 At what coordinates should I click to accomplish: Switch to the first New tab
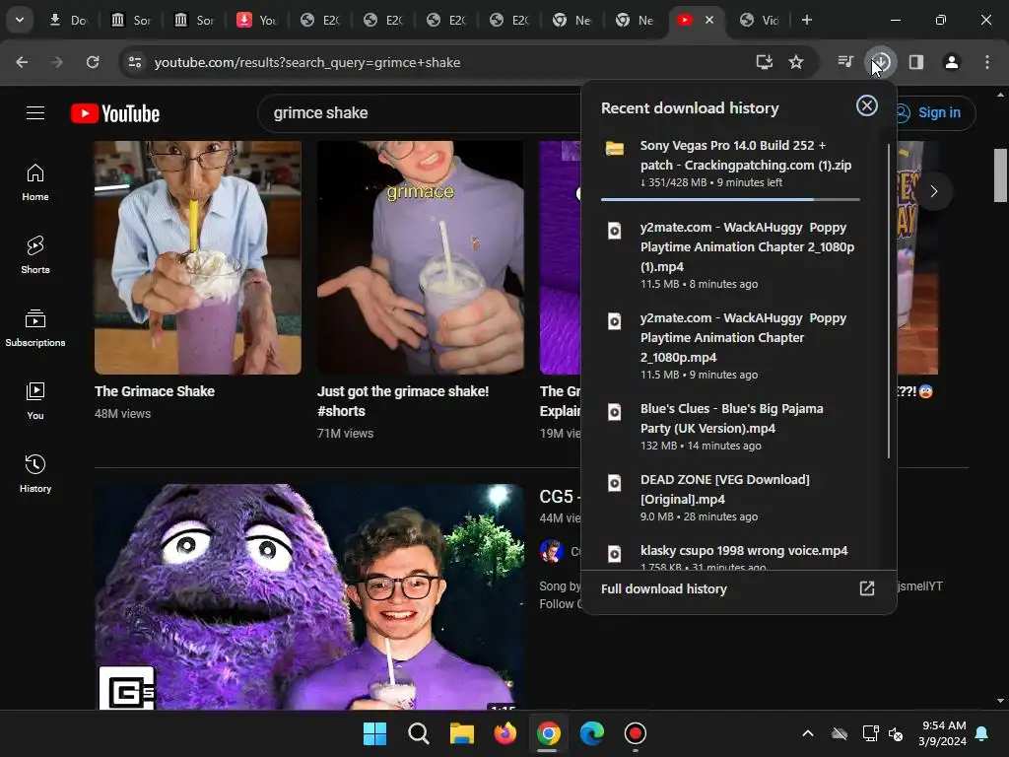[572, 20]
